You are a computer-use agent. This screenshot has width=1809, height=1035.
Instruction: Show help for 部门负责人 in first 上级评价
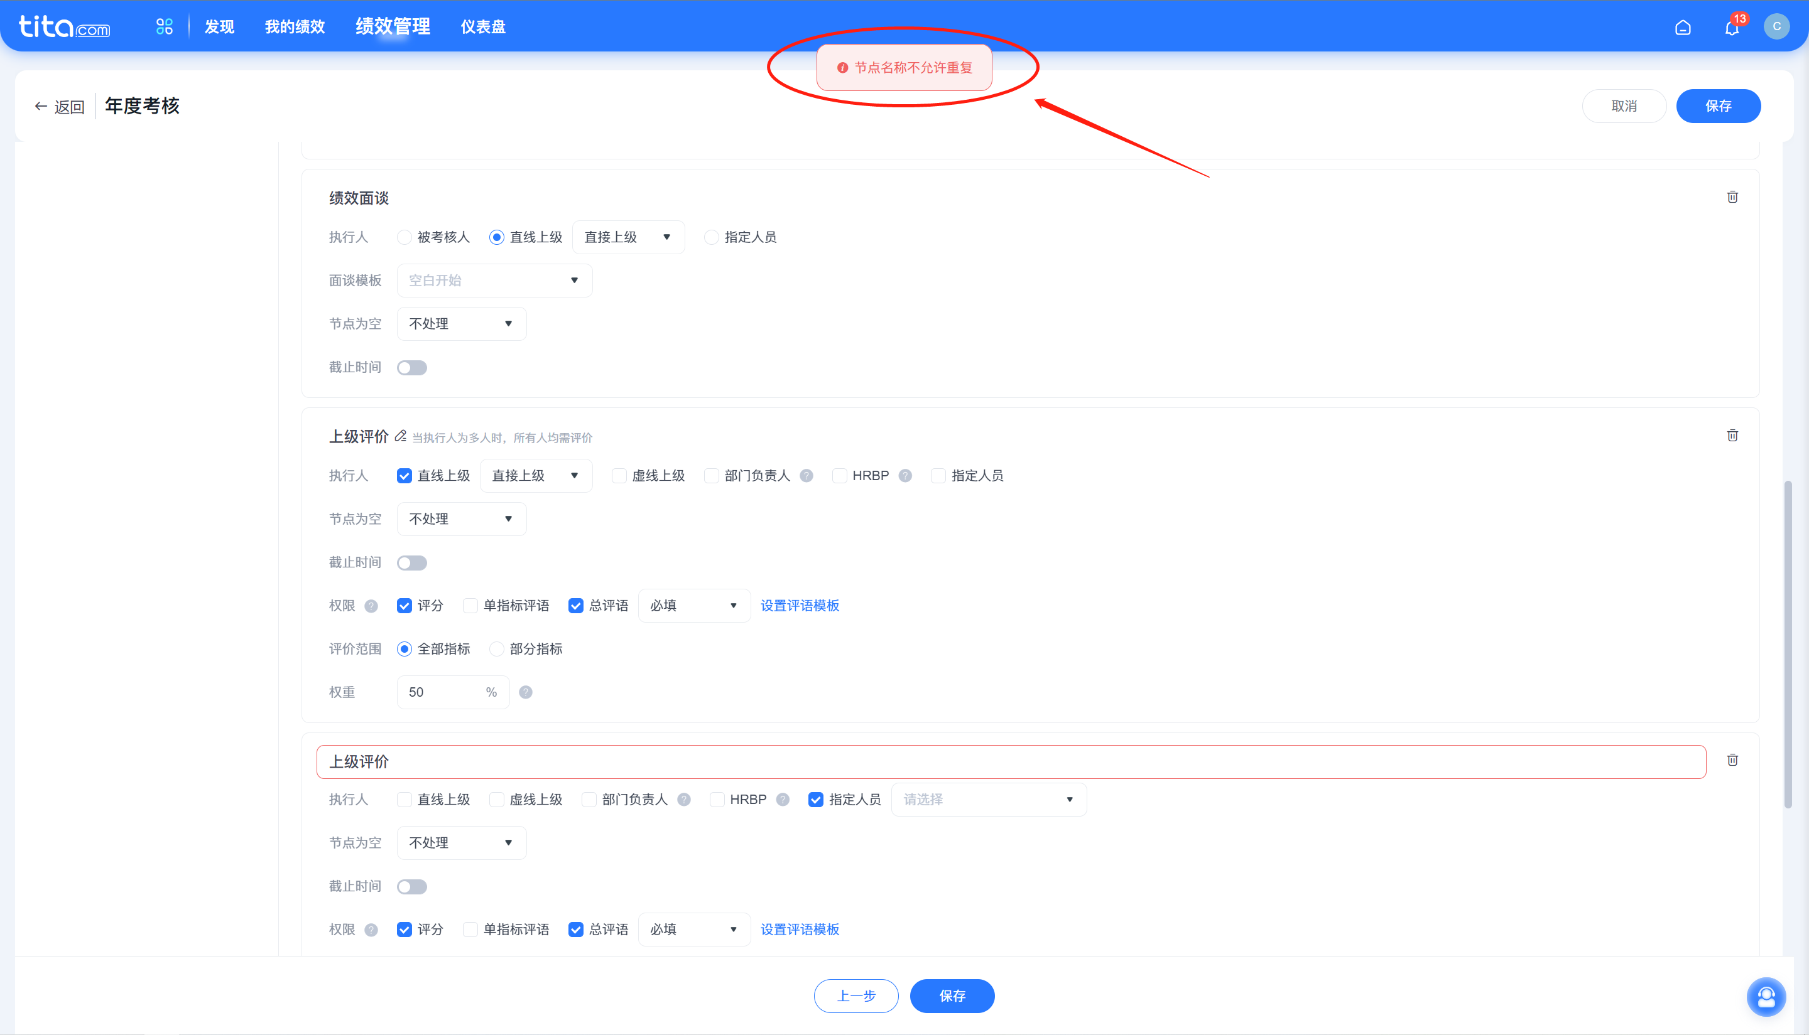click(806, 476)
